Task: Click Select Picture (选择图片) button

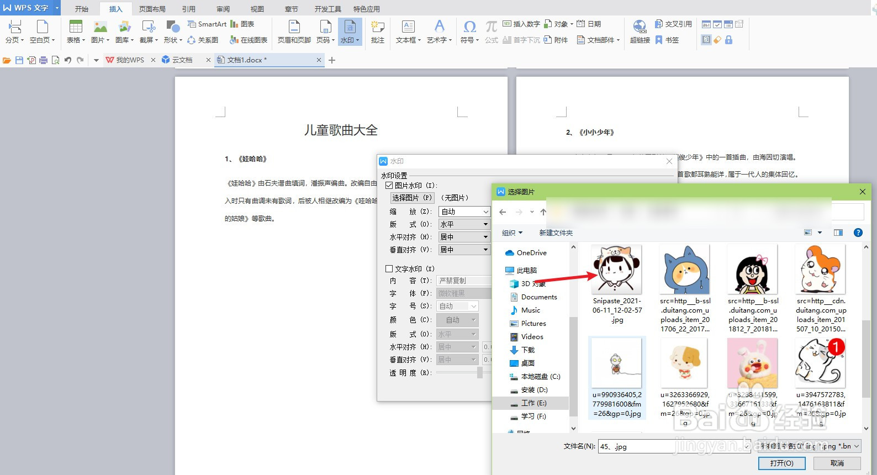Action: (412, 198)
